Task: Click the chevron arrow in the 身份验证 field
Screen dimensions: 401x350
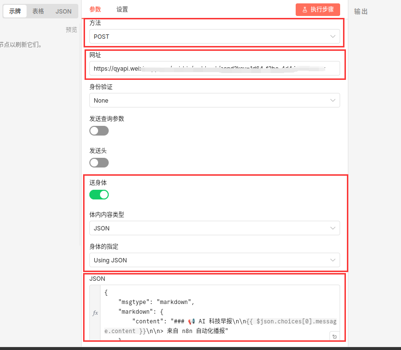Action: pyautogui.click(x=332, y=100)
